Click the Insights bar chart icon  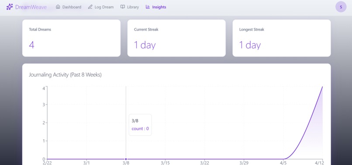pos(148,7)
